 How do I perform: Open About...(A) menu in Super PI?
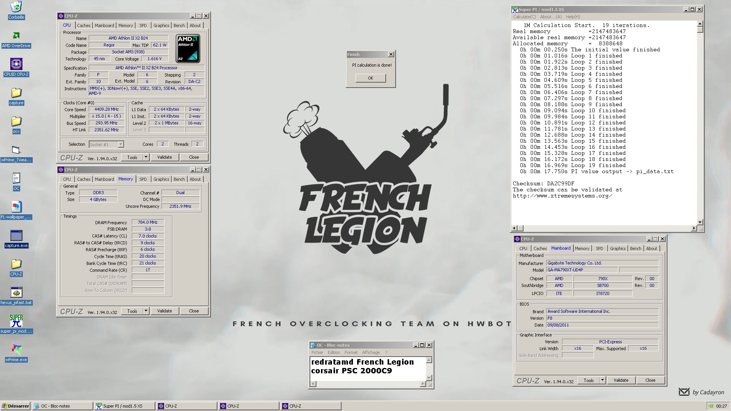(551, 17)
